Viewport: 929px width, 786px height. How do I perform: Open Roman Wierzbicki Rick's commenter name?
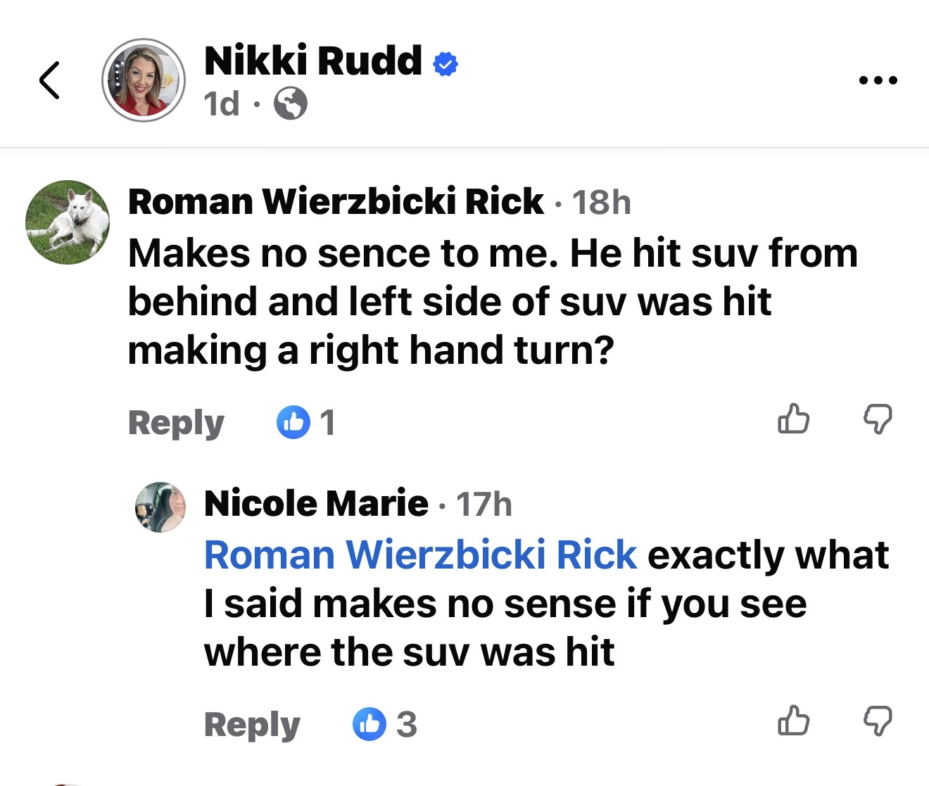tap(336, 202)
